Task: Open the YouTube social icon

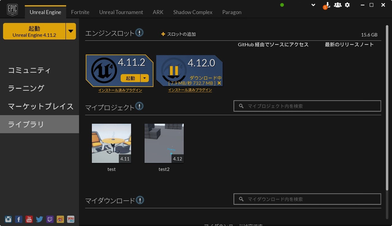Action: click(x=29, y=219)
